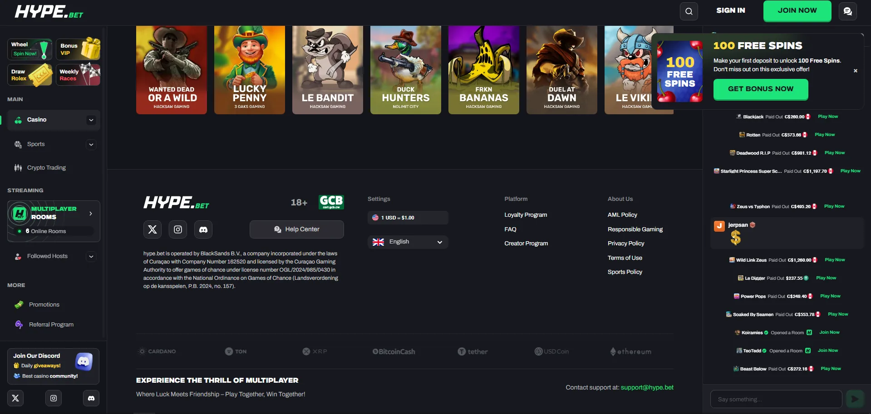Open the English language dropdown
871x414 pixels.
[x=408, y=242]
